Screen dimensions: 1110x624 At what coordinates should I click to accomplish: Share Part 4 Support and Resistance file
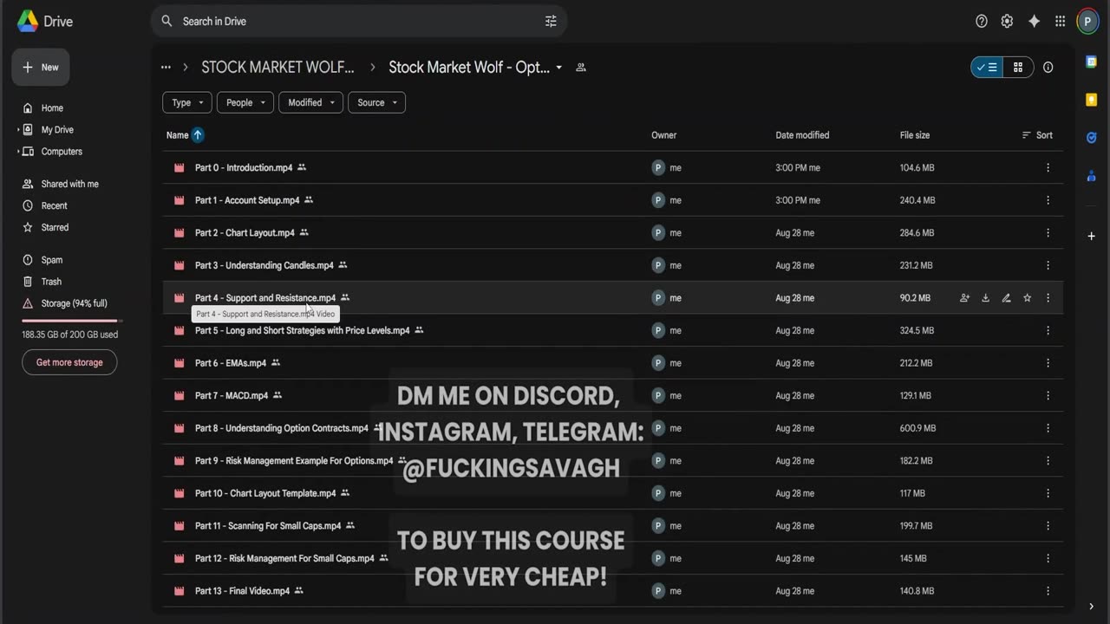[964, 298]
